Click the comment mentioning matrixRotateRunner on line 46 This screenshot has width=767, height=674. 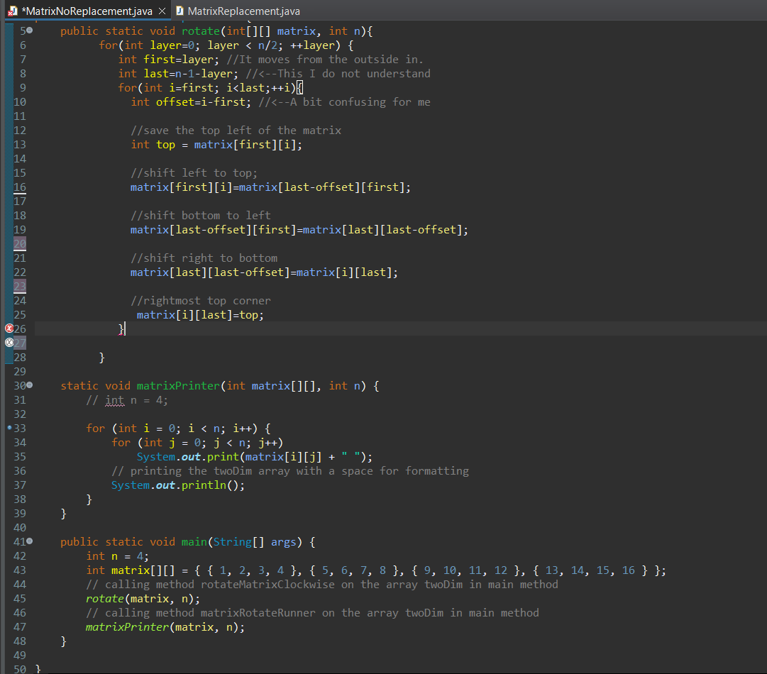313,613
